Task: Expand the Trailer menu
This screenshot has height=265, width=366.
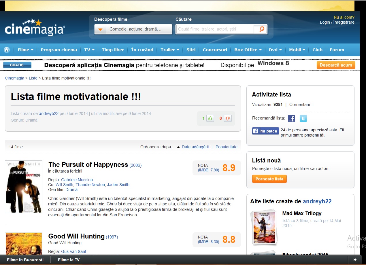Action: [170, 50]
